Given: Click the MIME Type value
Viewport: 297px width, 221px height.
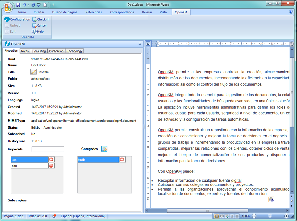Looking at the screenshot, I should click(84, 121).
